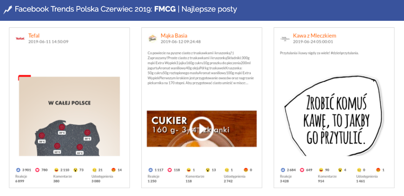Click the haha emoji on Mąka Basia post
Screen dimensions: 404x196
click(189, 170)
